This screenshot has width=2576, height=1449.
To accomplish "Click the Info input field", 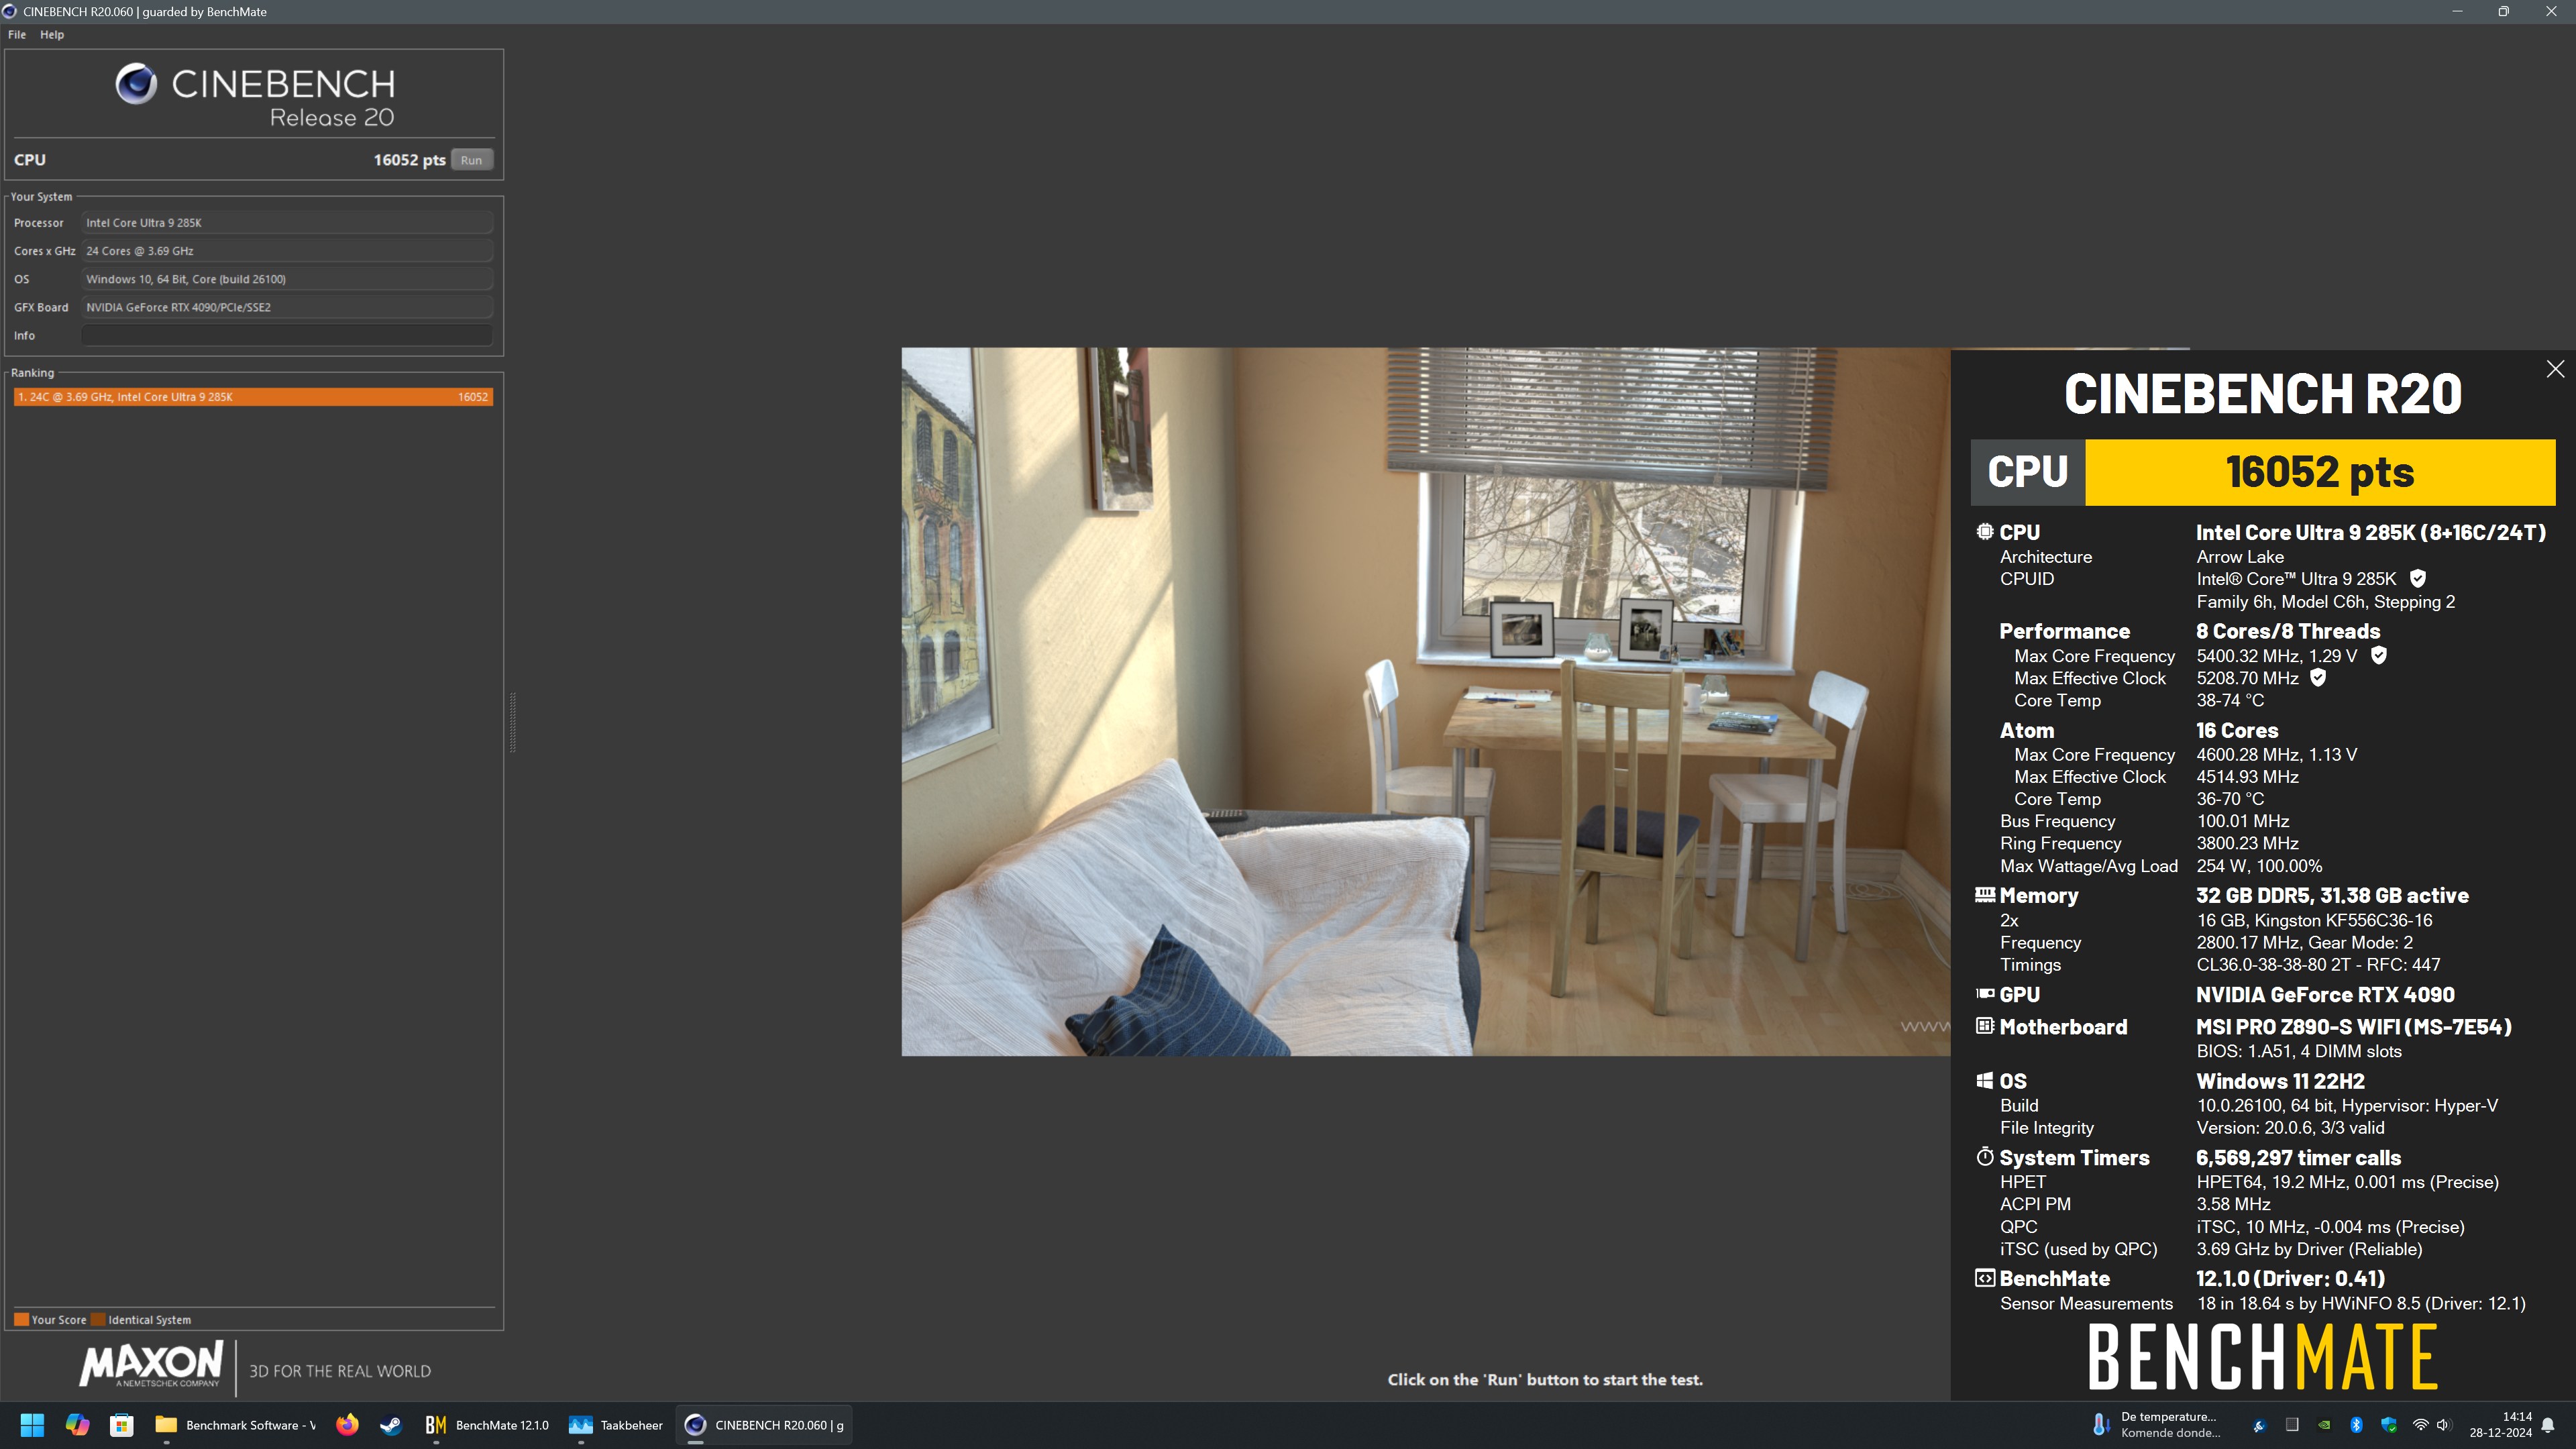I will click(x=287, y=335).
